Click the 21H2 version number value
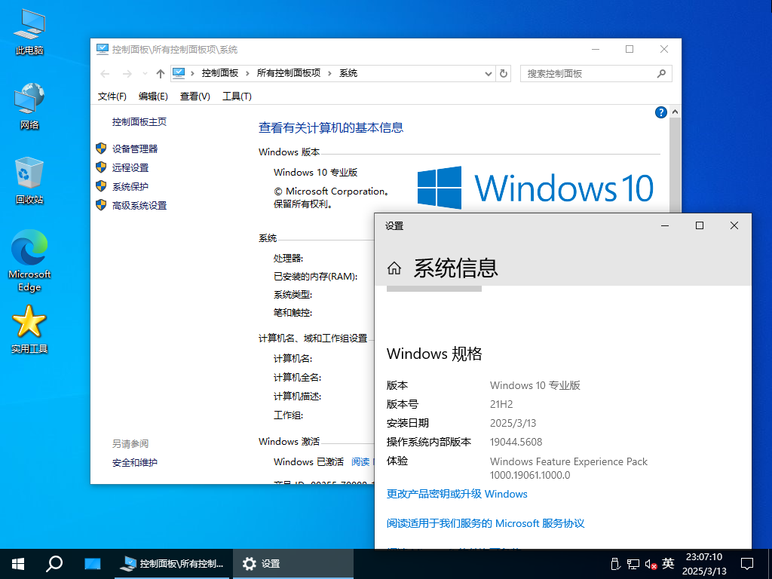 tap(501, 404)
